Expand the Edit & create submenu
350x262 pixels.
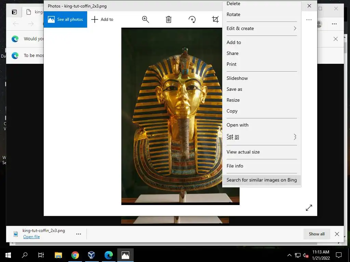click(x=262, y=29)
